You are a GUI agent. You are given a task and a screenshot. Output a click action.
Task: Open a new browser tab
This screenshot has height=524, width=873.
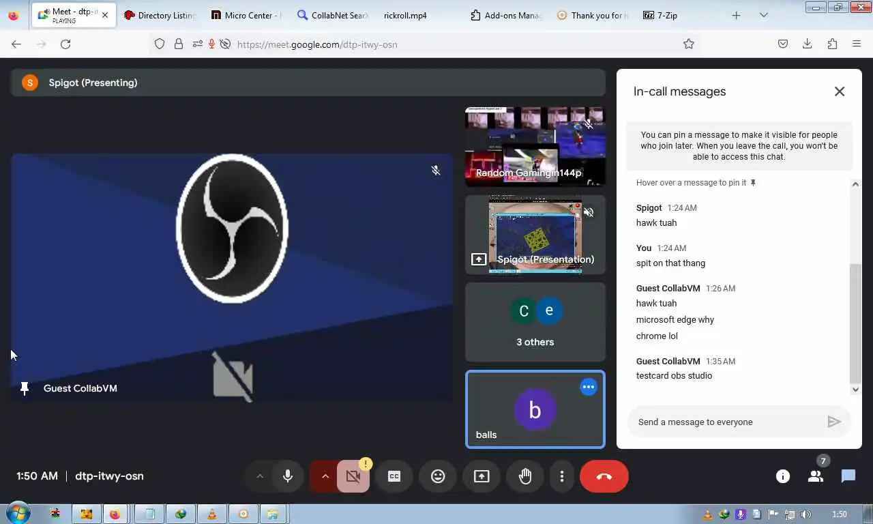736,15
